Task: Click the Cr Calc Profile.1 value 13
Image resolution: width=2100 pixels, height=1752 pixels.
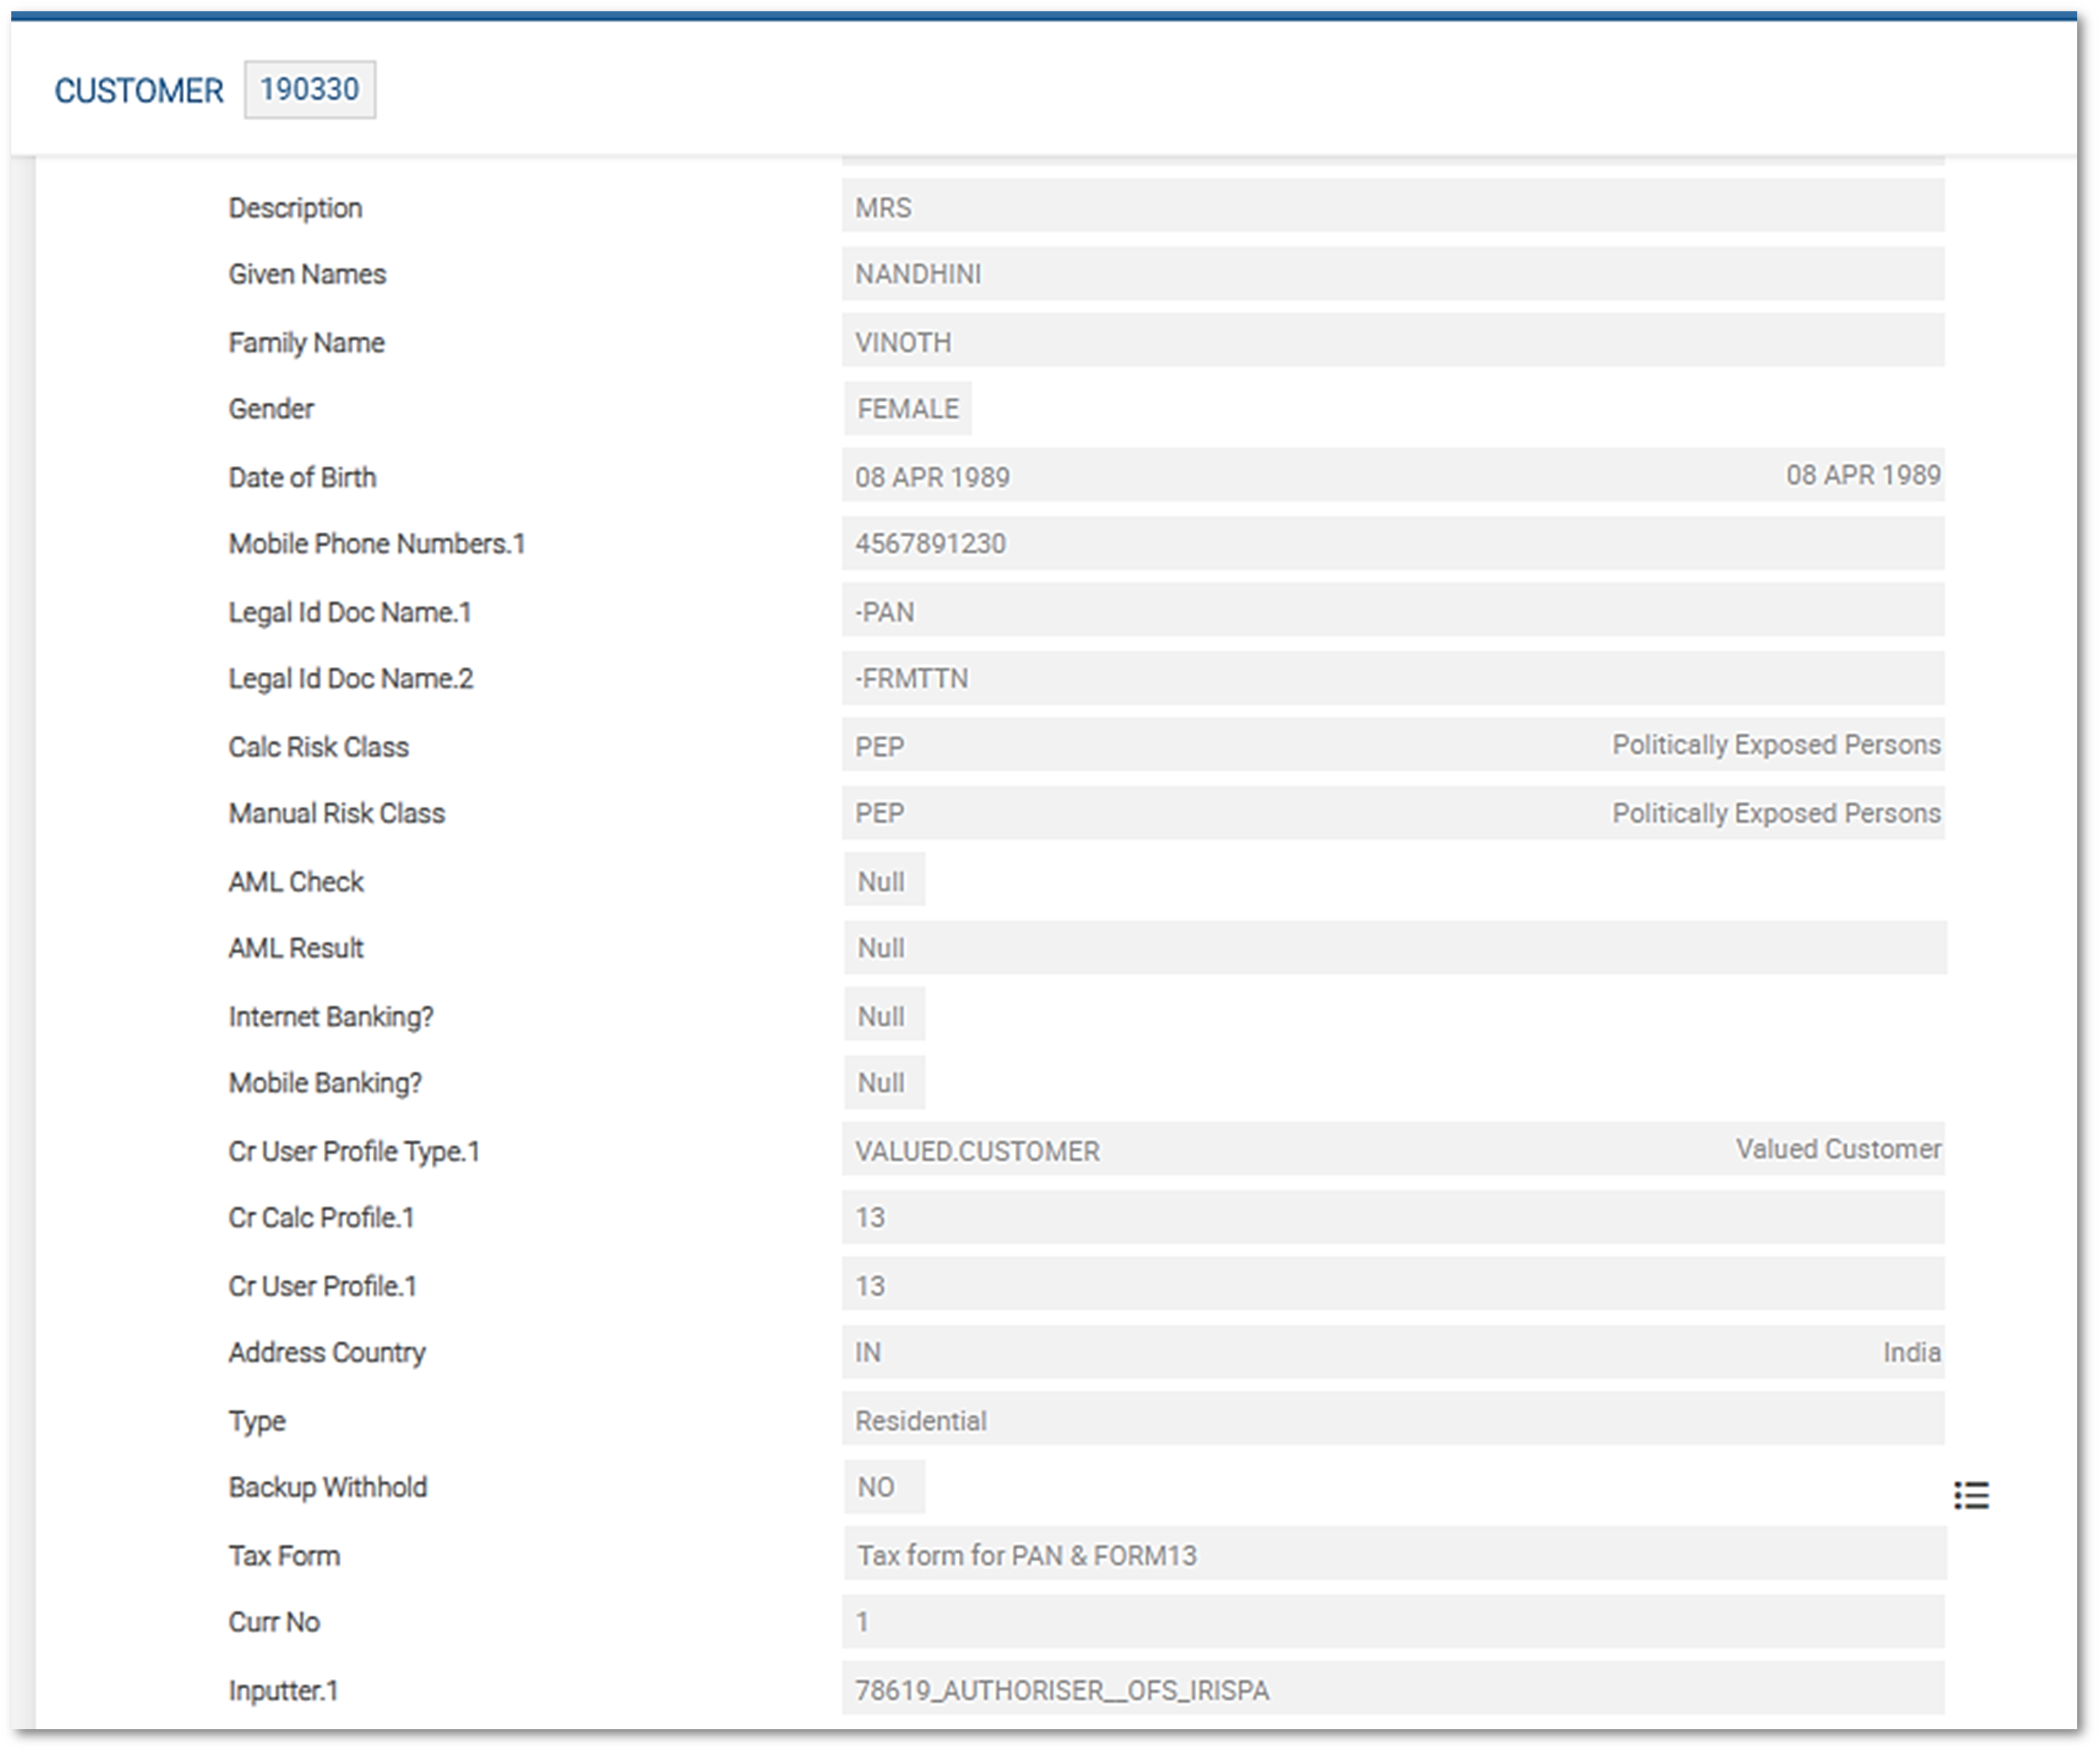Action: click(1393, 1217)
